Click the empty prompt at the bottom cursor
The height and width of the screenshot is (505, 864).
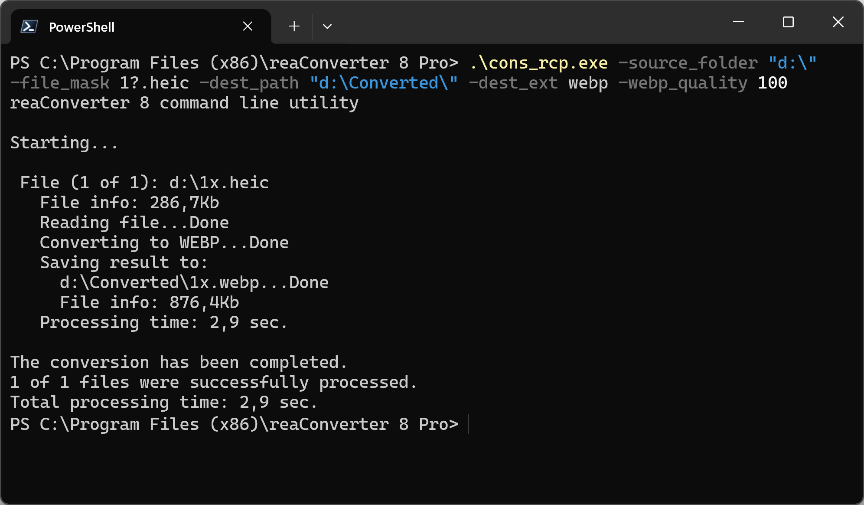469,424
